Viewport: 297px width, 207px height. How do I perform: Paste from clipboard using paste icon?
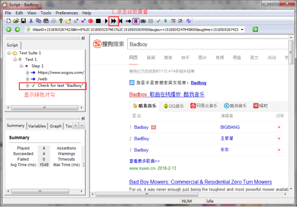(46, 21)
